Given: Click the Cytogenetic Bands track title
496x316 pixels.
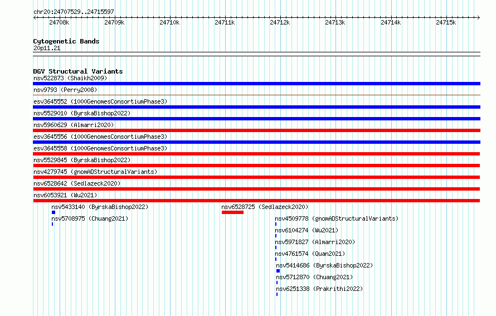Looking at the screenshot, I should [66, 41].
